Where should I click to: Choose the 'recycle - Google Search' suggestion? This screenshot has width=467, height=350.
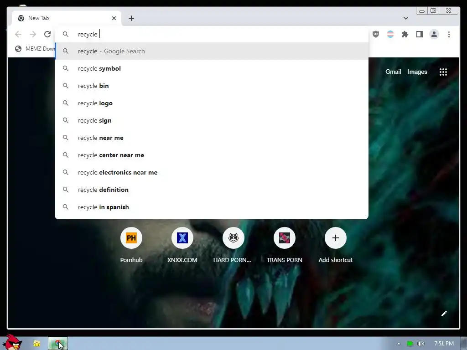(x=212, y=51)
